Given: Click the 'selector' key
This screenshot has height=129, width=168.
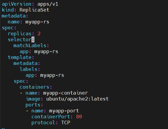Looking at the screenshot, I should [20, 40].
